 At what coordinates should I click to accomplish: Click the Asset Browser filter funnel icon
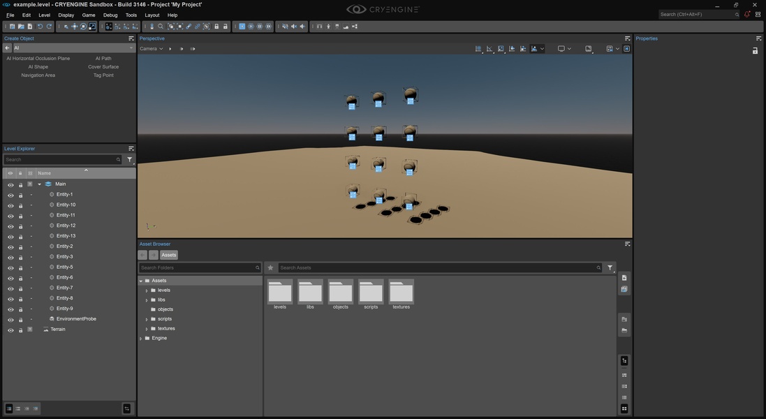pos(610,267)
